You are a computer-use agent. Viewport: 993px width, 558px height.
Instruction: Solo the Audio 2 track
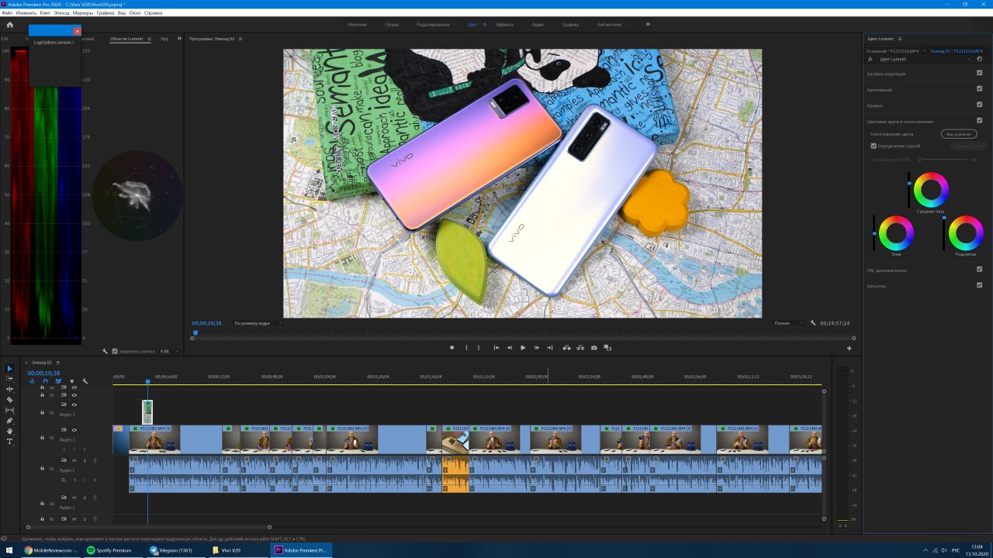pyautogui.click(x=85, y=497)
